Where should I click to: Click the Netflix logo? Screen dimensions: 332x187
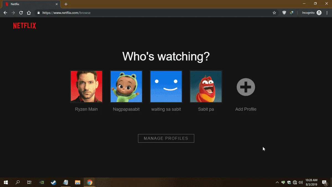[x=25, y=26]
